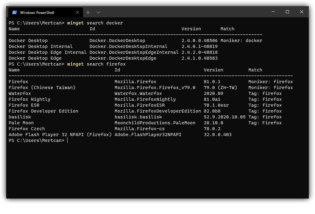Click version '81.0a1' text

click(212, 99)
